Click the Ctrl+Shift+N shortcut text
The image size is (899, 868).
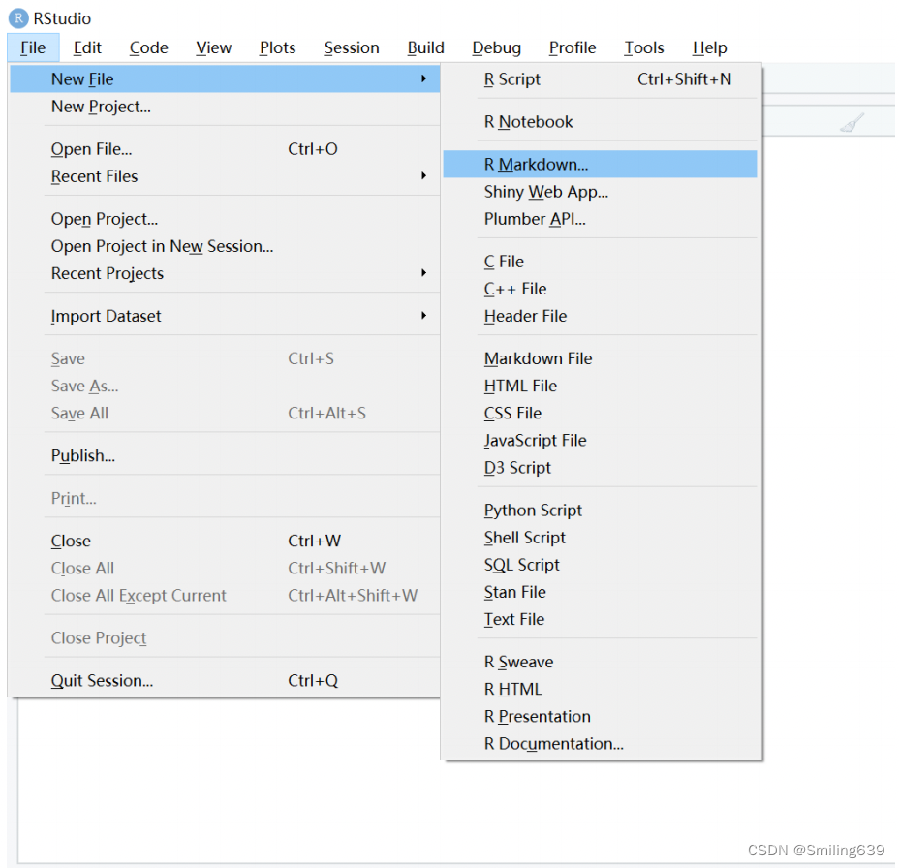tap(684, 79)
